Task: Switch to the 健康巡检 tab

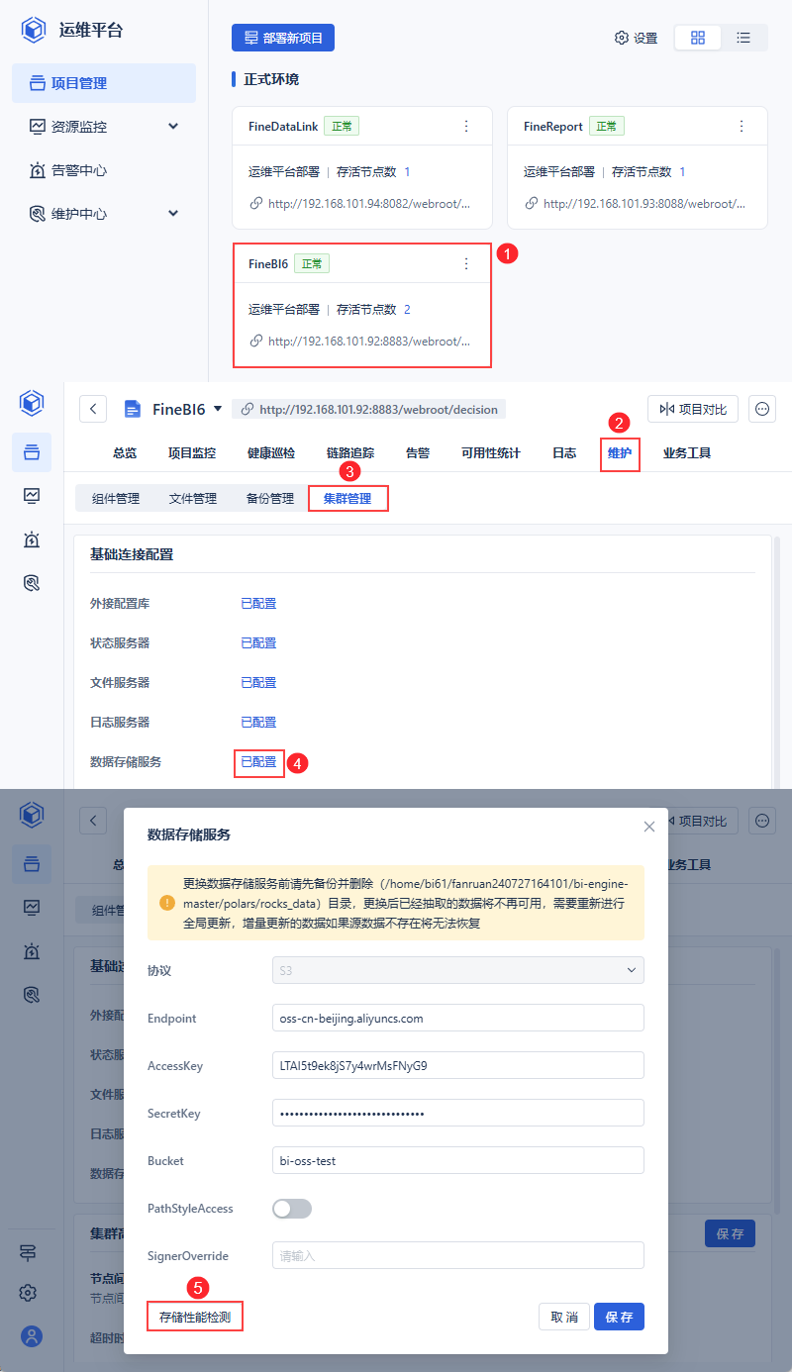Action: [x=271, y=453]
